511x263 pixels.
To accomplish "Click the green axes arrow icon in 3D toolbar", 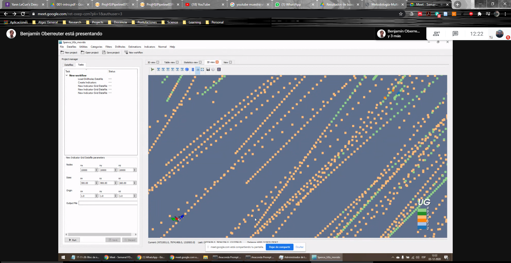I will coord(153,70).
